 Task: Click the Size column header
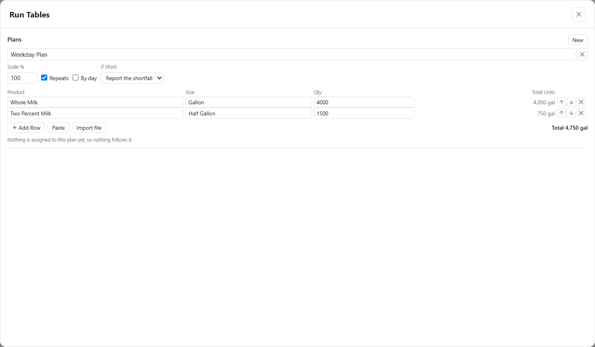pos(190,92)
